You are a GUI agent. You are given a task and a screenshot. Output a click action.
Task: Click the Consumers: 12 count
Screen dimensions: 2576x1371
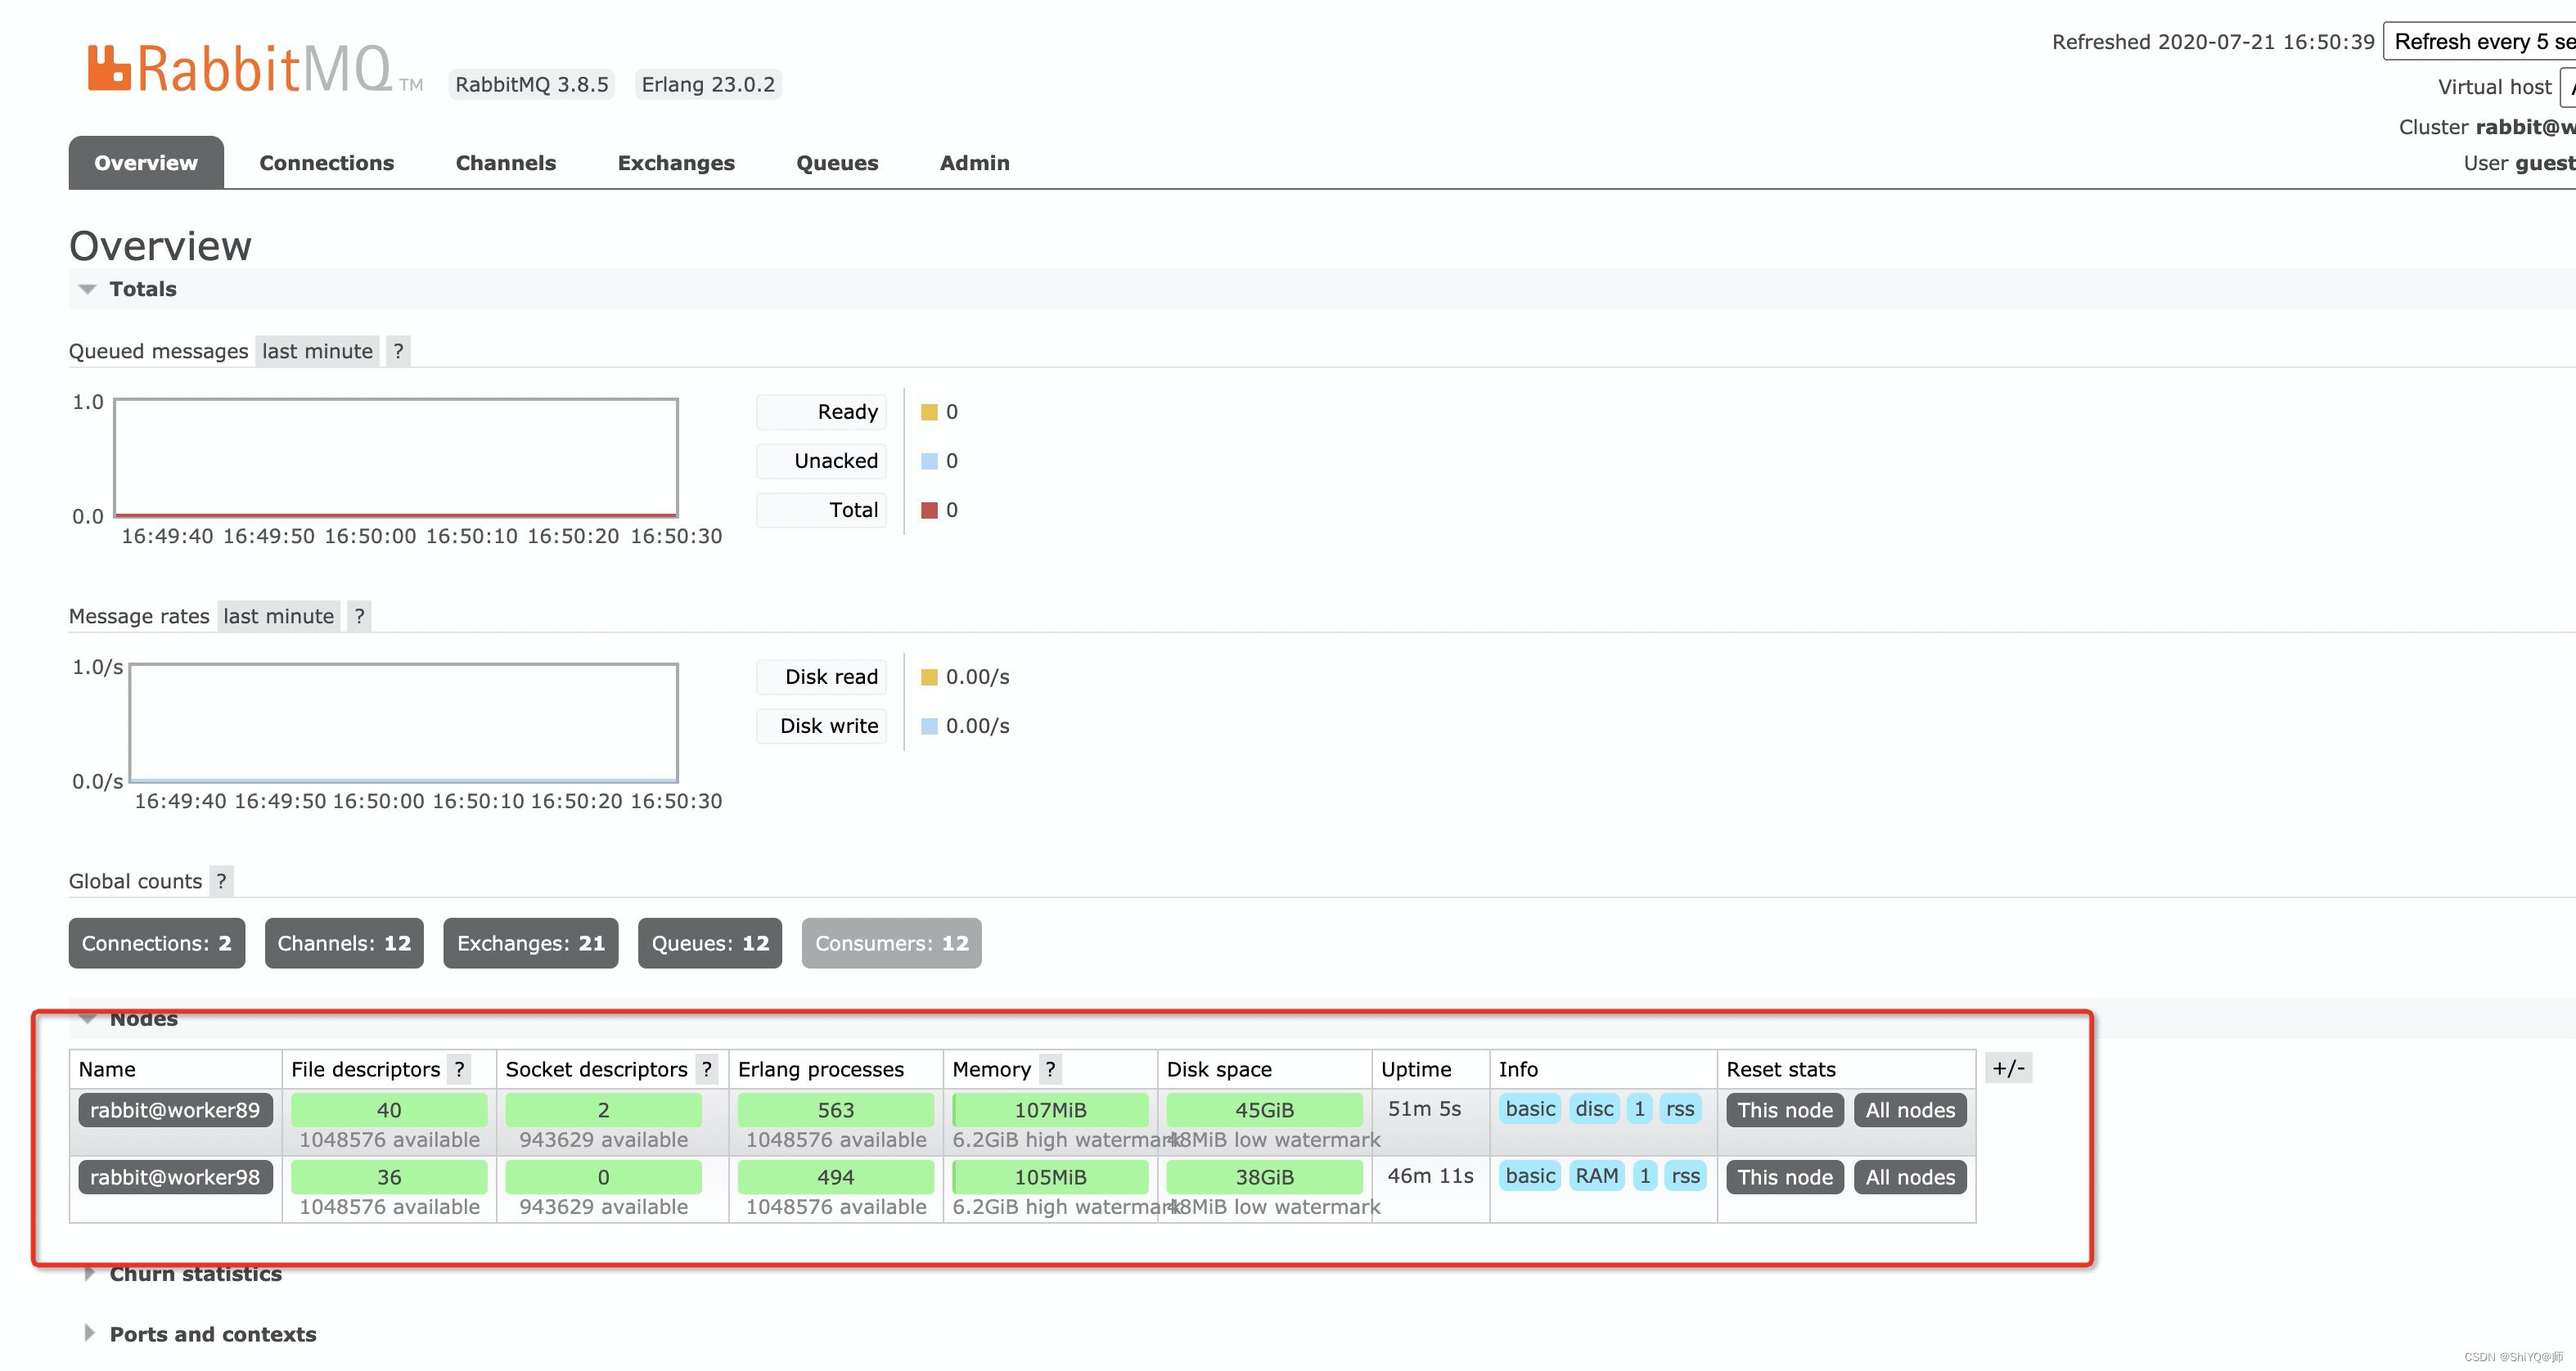pyautogui.click(x=891, y=943)
